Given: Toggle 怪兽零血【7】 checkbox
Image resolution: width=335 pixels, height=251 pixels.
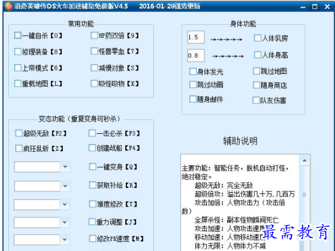Looking at the screenshot, I should pos(94,51).
